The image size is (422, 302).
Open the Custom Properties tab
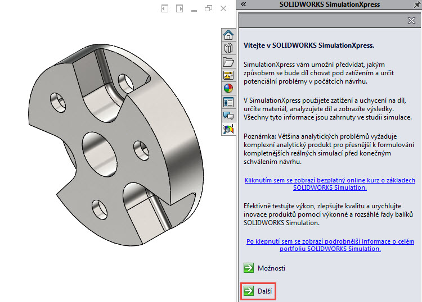228,102
